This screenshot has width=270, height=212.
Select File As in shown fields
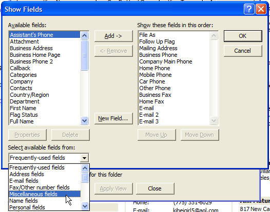[174, 35]
